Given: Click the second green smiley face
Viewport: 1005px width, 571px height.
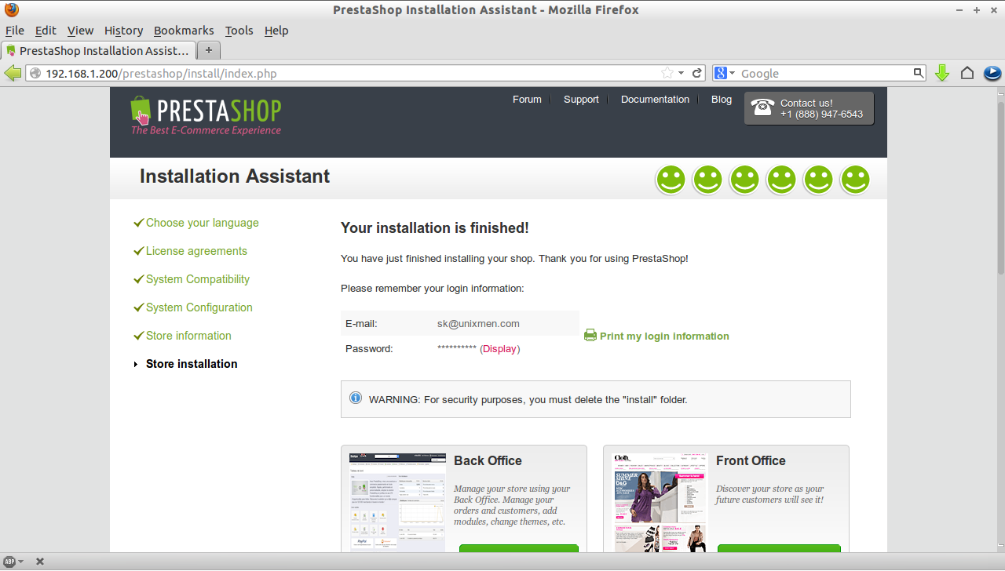Looking at the screenshot, I should pyautogui.click(x=707, y=180).
